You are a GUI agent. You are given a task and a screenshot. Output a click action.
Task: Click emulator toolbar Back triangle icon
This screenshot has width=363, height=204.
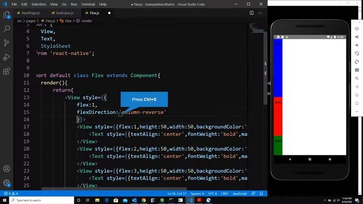[357, 87]
